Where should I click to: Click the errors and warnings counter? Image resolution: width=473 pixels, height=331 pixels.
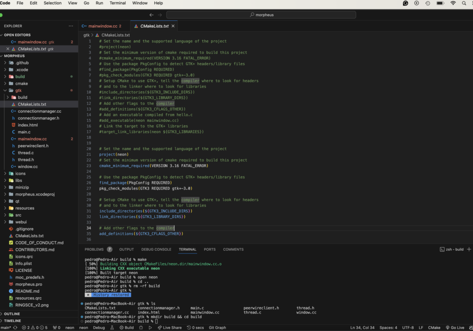(35, 327)
